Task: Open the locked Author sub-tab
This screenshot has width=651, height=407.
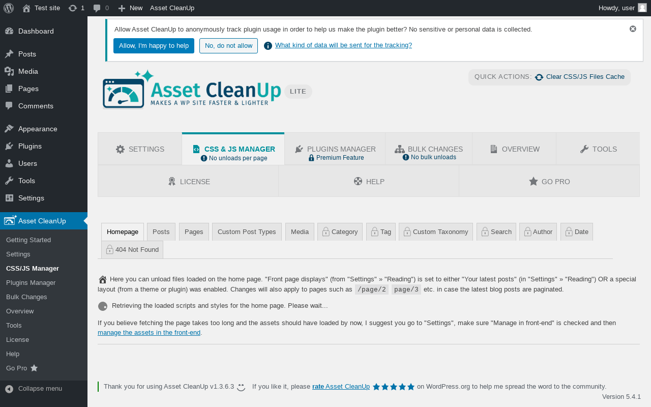Action: click(x=538, y=231)
